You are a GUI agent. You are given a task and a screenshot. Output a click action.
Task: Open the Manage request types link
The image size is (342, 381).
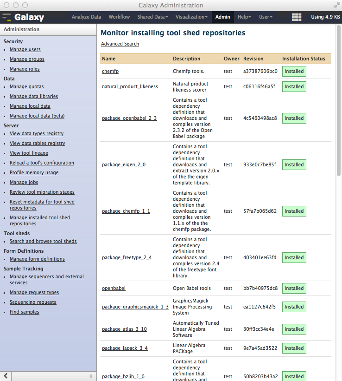(x=34, y=292)
